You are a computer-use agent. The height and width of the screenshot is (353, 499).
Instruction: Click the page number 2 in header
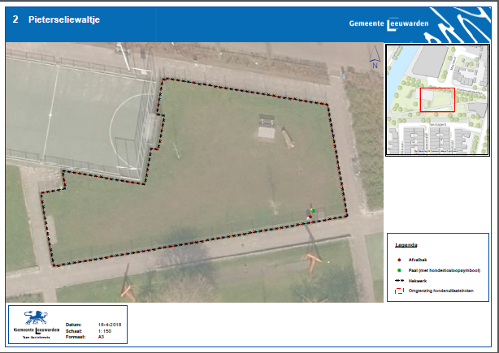pyautogui.click(x=15, y=19)
